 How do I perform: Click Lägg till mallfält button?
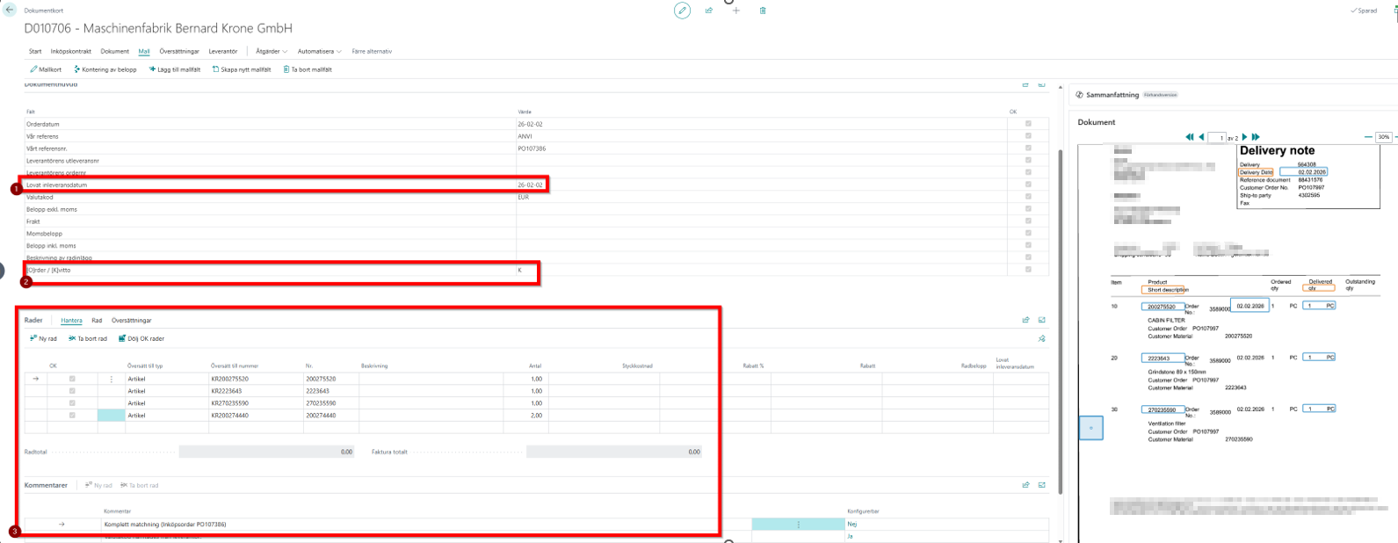point(175,69)
